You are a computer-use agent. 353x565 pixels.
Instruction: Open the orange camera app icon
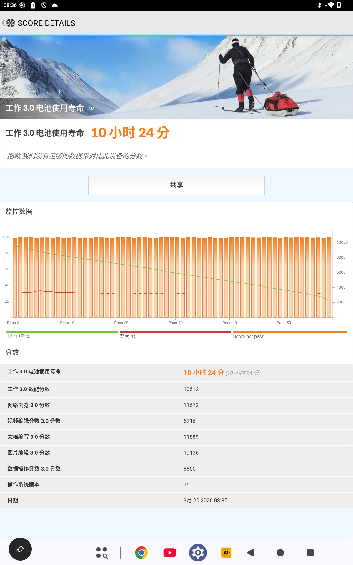(x=226, y=553)
